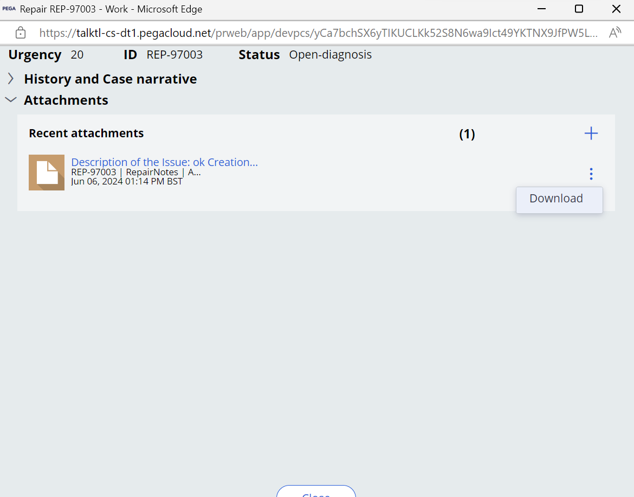Open the Description of the Issue attachment link
634x497 pixels.
[x=164, y=162]
